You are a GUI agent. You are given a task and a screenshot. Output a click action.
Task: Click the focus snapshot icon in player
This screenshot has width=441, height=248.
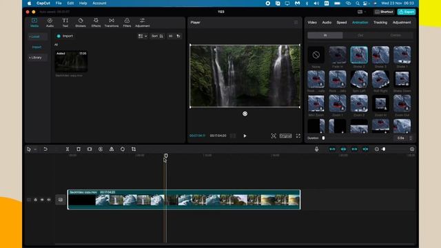pos(274,136)
